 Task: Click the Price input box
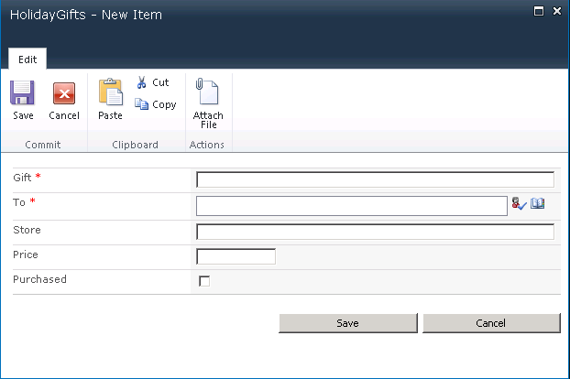(x=236, y=256)
